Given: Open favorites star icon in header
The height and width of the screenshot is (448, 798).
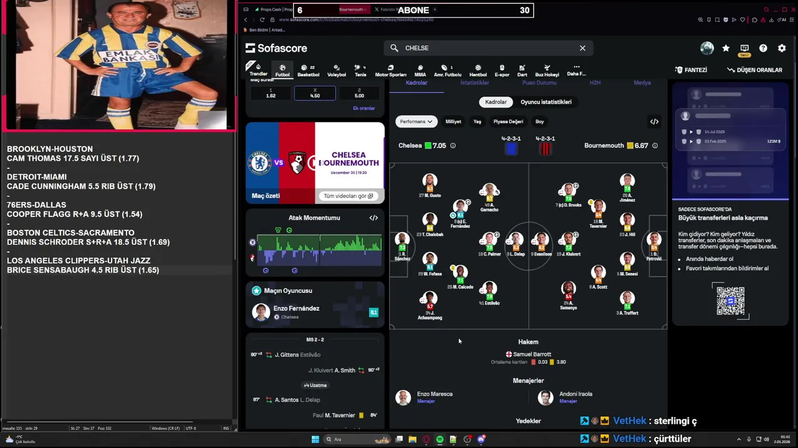Looking at the screenshot, I should pos(726,48).
